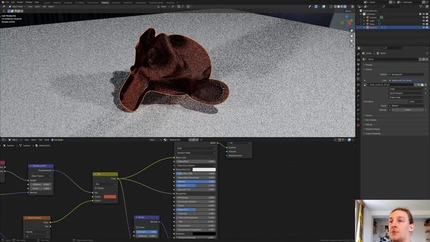Expand the Viewport Display panel

(372, 129)
